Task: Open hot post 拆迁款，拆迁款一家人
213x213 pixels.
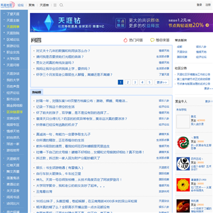Action: (68, 158)
